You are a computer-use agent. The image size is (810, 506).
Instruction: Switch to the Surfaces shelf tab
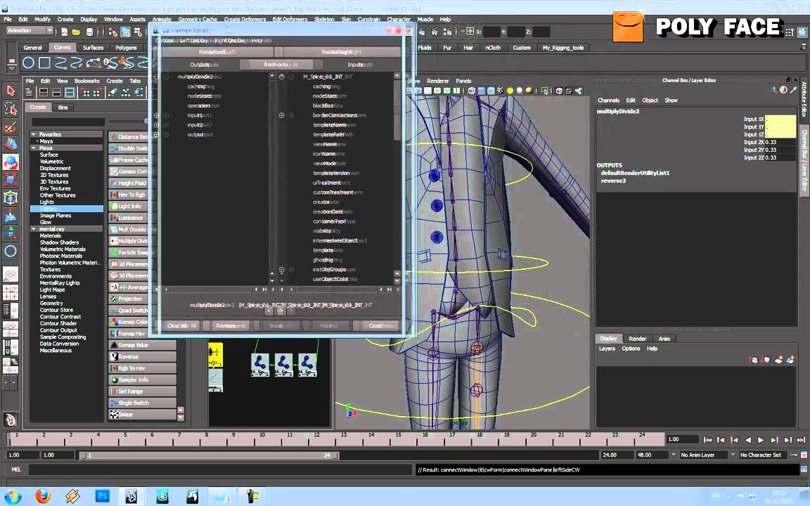pyautogui.click(x=93, y=48)
